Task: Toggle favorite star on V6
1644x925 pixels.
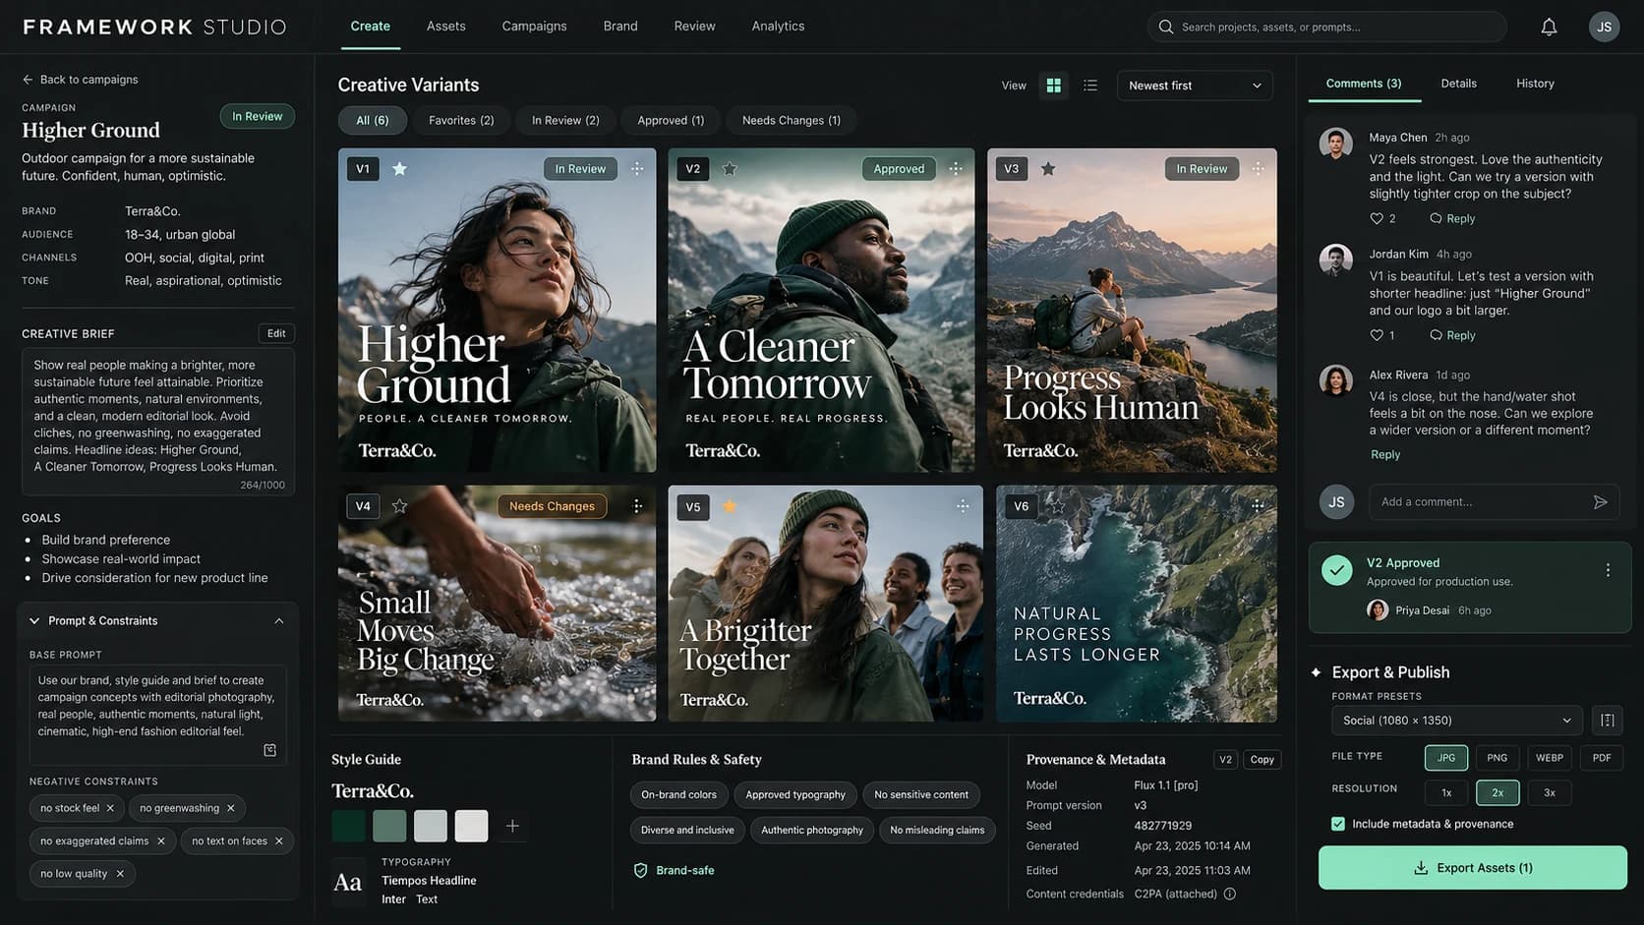Action: click(1058, 506)
